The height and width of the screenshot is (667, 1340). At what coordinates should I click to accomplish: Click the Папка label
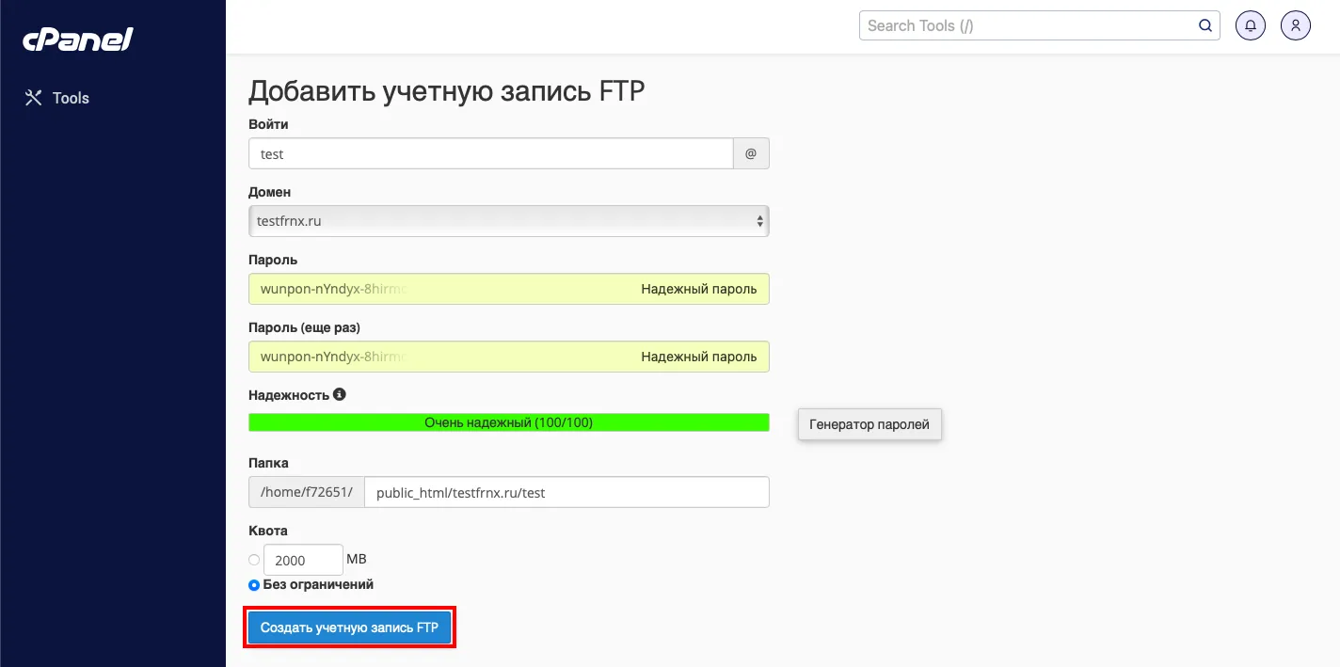click(268, 463)
